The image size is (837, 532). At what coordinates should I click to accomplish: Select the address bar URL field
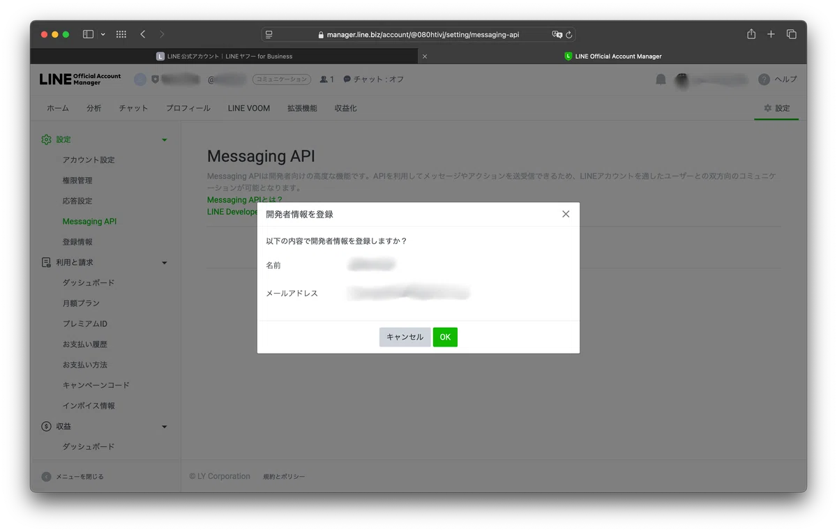(x=418, y=34)
